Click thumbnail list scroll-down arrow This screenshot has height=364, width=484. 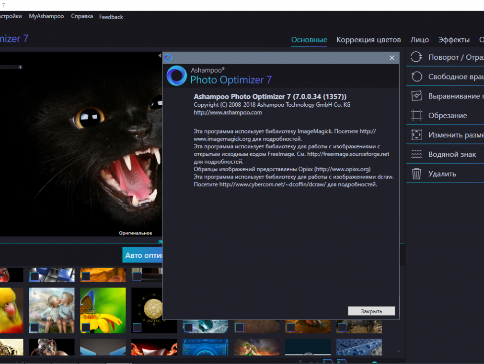click(x=399, y=352)
